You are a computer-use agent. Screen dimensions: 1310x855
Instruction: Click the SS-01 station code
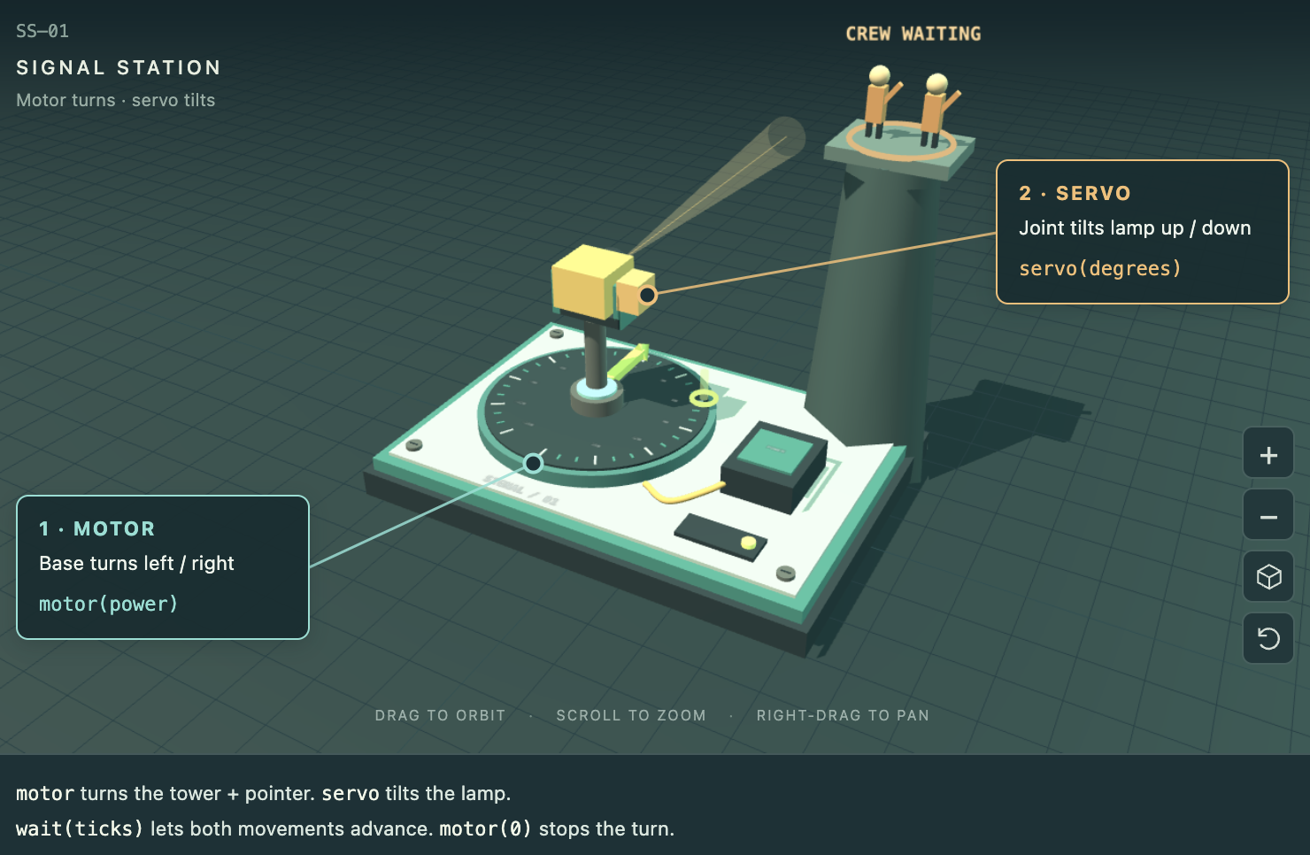[42, 31]
